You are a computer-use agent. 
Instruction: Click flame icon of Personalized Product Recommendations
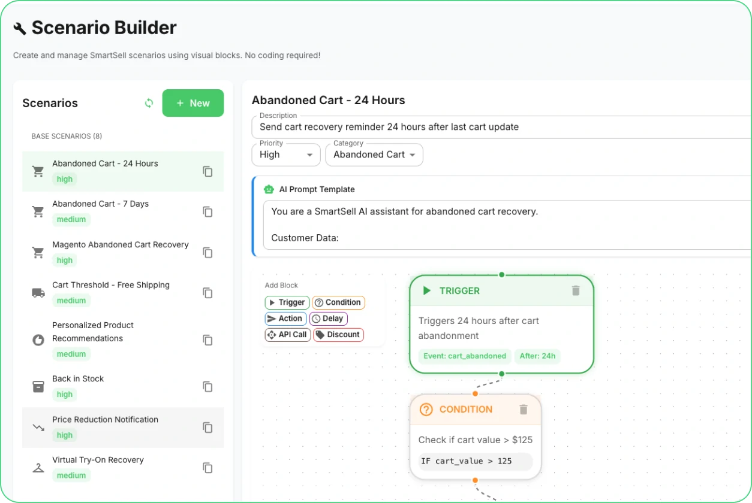pyautogui.click(x=38, y=340)
